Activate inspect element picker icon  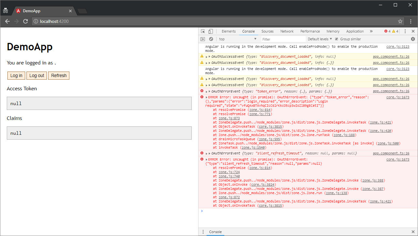point(203,31)
